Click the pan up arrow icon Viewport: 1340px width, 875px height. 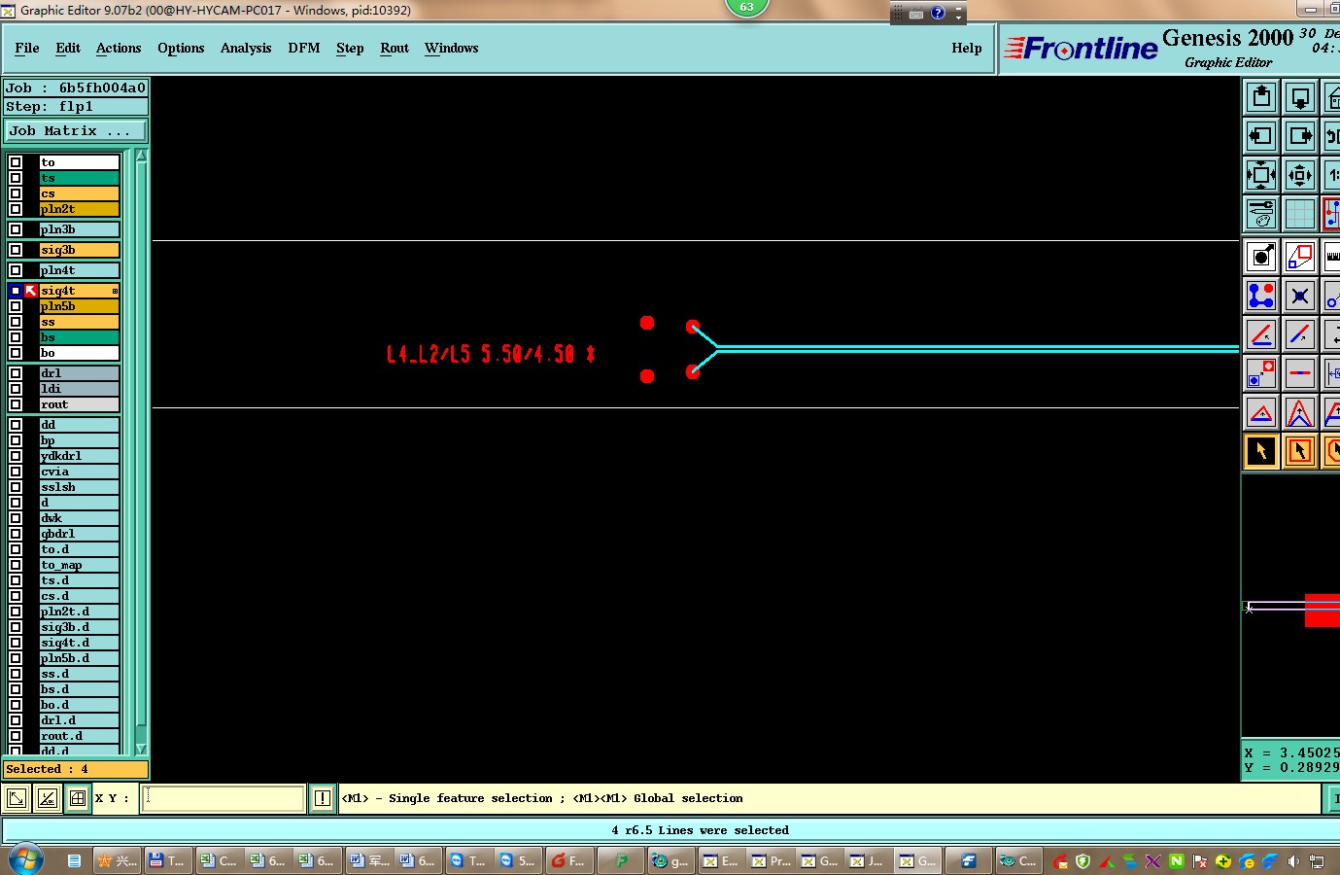[x=1261, y=97]
